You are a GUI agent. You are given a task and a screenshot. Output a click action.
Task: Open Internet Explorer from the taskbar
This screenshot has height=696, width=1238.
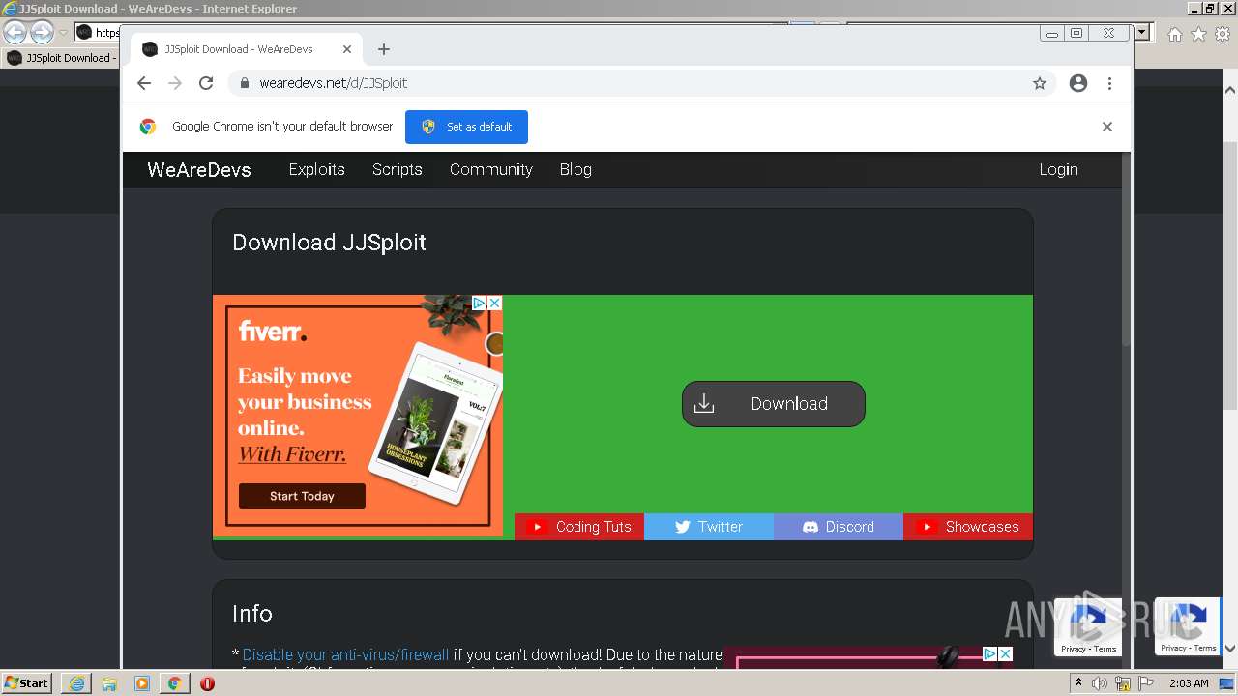(76, 683)
